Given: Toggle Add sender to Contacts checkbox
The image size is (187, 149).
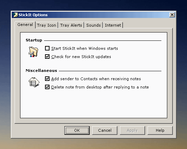Looking at the screenshot, I should (x=47, y=79).
